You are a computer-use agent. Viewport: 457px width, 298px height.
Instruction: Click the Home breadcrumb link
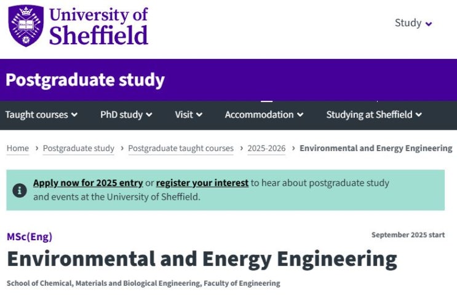pos(18,148)
